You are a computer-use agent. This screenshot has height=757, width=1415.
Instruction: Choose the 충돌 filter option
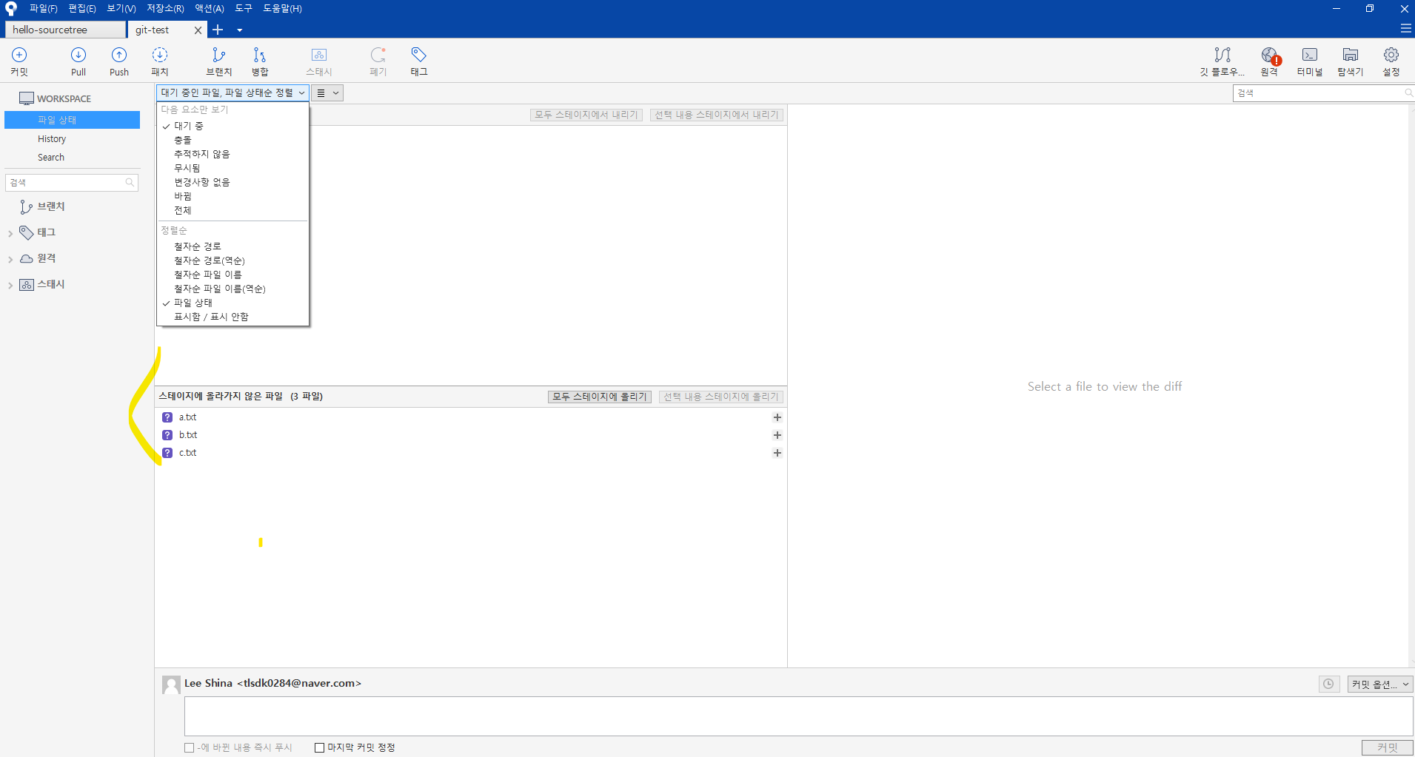233,140
